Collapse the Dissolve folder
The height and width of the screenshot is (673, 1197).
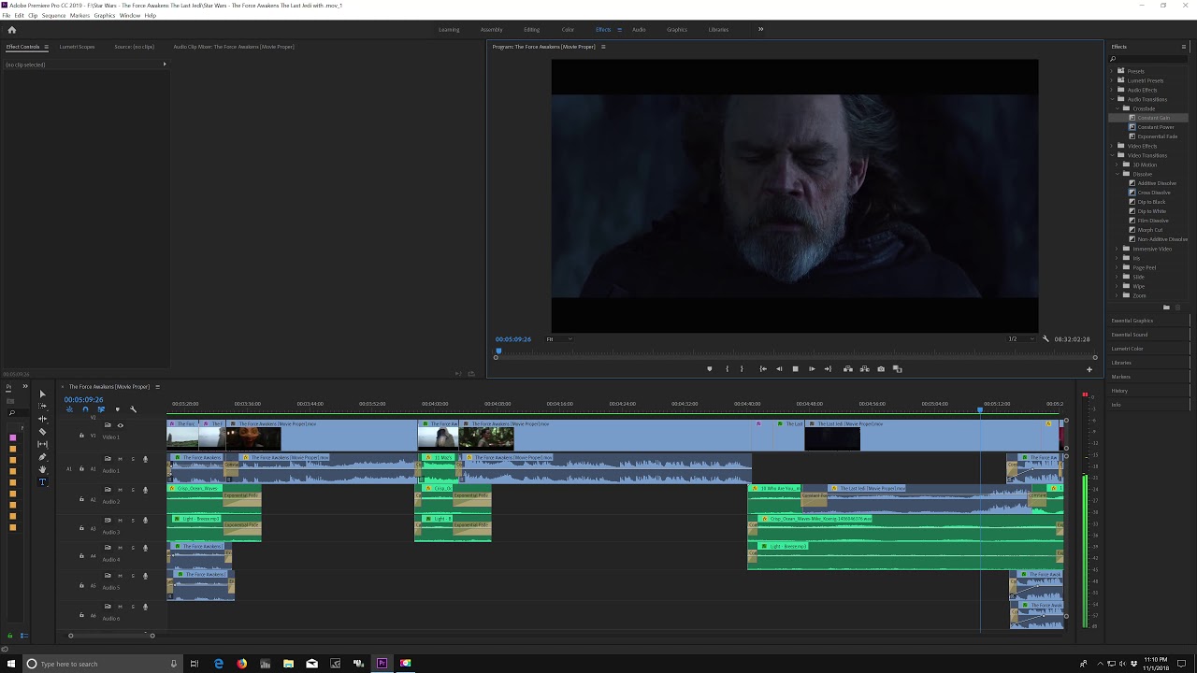pos(1118,174)
